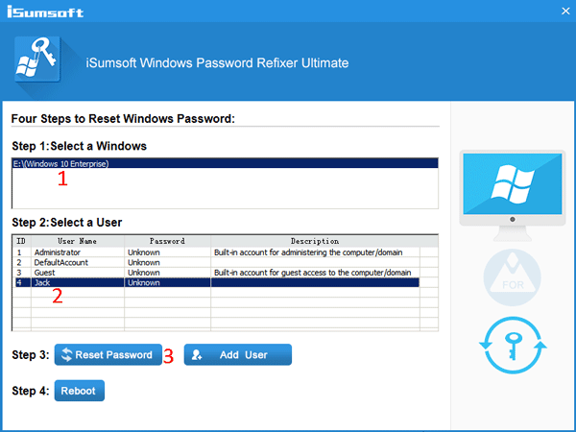Select the DefaultAccount user row

[217, 262]
